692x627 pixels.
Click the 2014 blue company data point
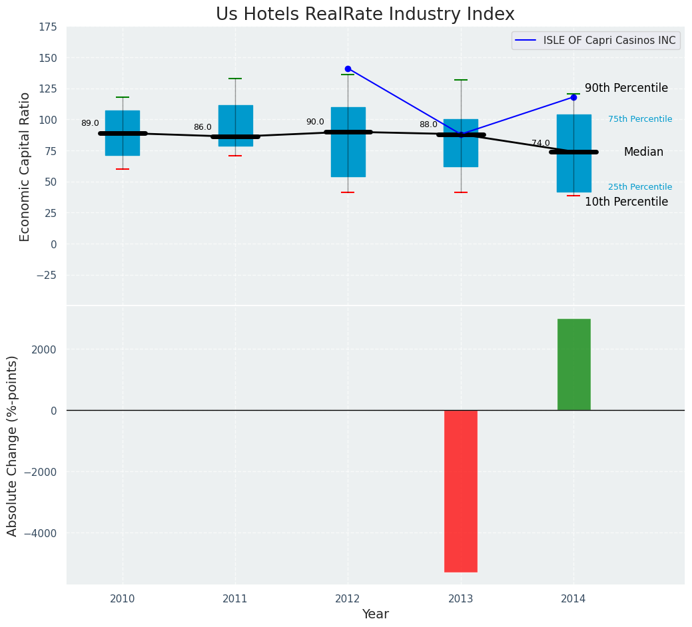coord(573,97)
